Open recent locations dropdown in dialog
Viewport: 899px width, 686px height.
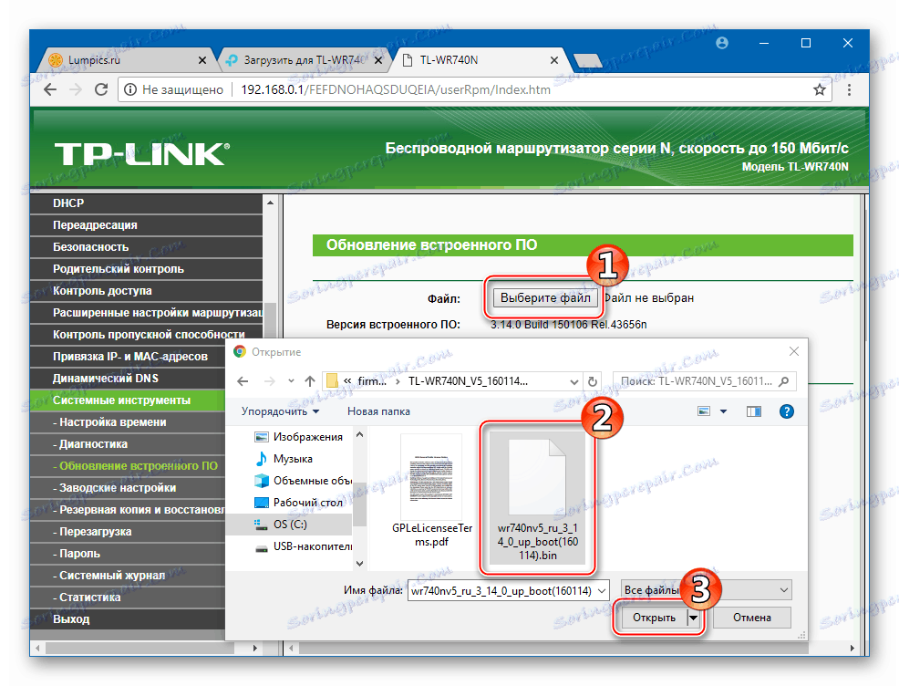291,381
